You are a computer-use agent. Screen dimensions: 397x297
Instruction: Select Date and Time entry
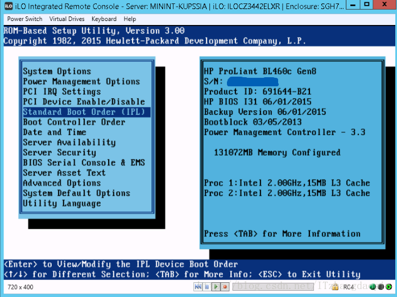click(x=55, y=132)
